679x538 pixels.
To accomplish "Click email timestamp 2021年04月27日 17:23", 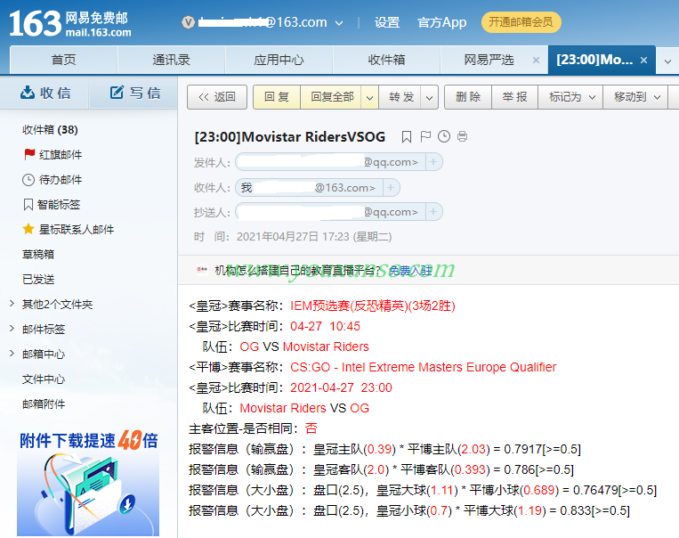I will tap(314, 237).
